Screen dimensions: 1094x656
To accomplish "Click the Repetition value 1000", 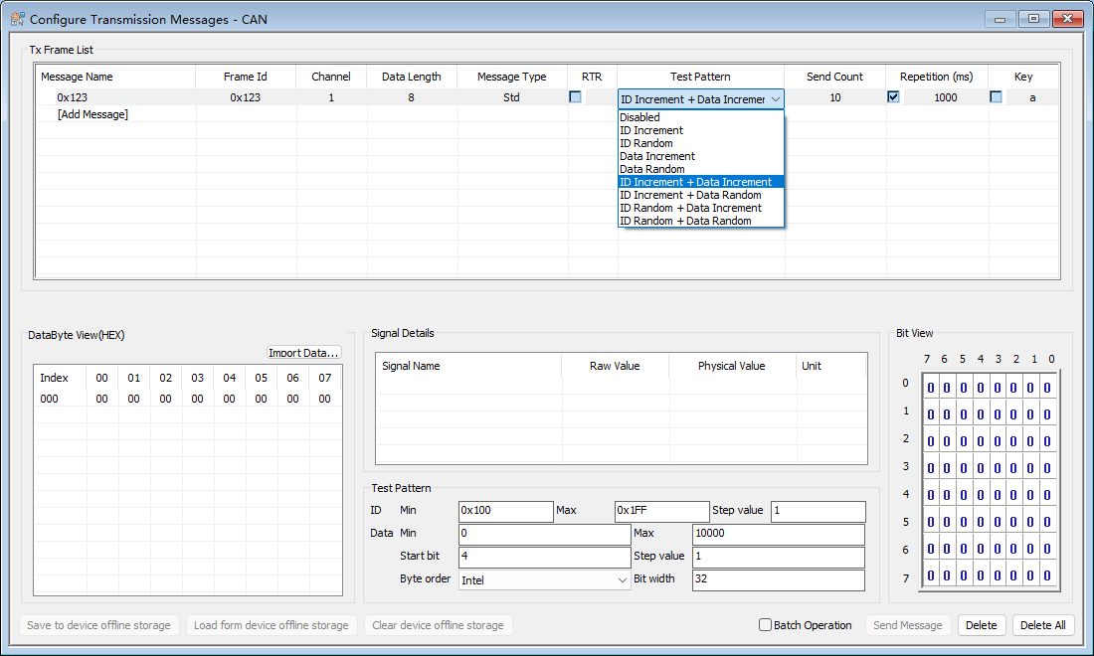I will (x=946, y=97).
